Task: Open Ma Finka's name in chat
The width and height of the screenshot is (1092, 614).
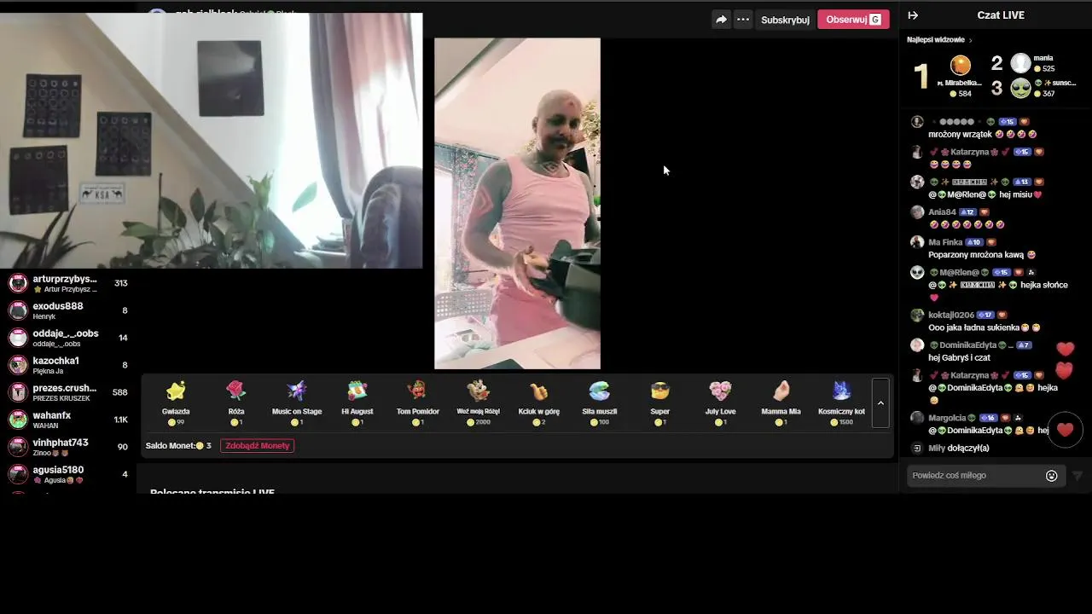Action: coord(945,242)
